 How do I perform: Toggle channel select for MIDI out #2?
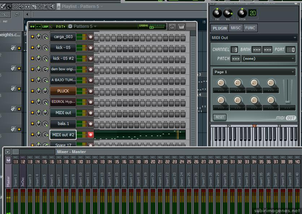pos(91,135)
